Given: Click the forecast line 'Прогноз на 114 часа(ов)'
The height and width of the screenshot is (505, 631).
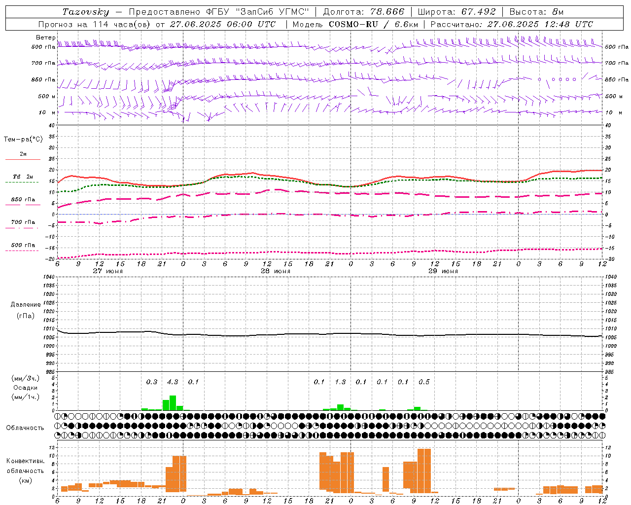Looking at the screenshot, I should tap(95, 24).
